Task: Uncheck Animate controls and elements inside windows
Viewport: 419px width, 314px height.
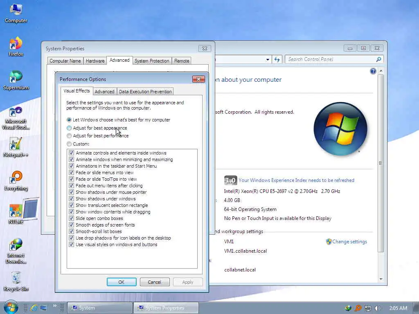Action: [71, 153]
